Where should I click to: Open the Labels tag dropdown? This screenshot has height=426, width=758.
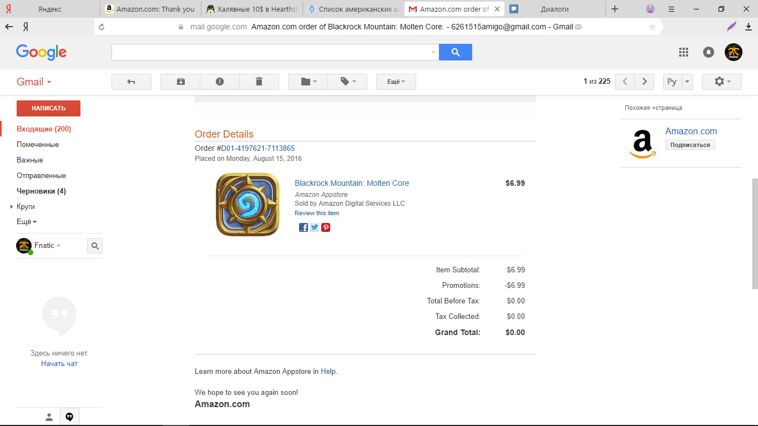(x=347, y=82)
